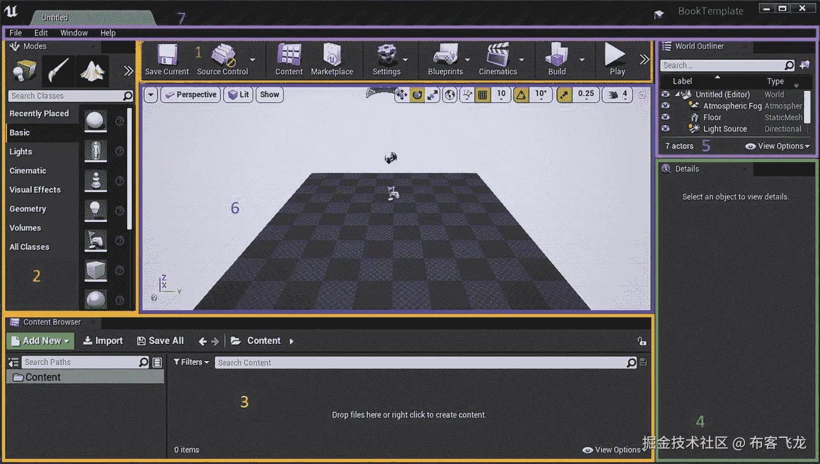Click the help icon beside the Player Start thumbnail
The height and width of the screenshot is (464, 820).
(x=120, y=240)
